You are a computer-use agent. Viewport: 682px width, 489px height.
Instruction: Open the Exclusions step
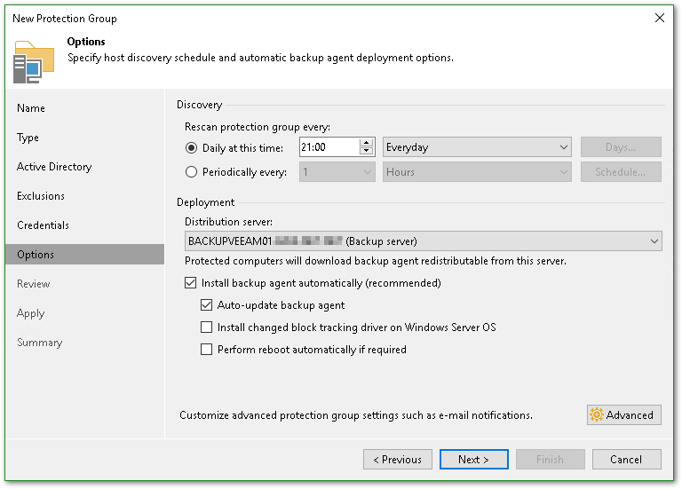(x=41, y=196)
